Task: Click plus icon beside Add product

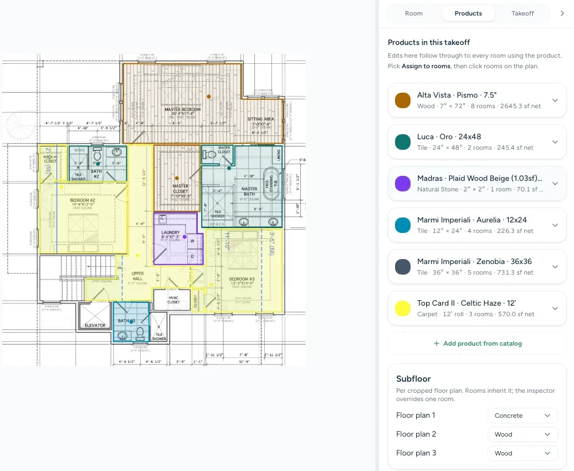Action: point(437,343)
